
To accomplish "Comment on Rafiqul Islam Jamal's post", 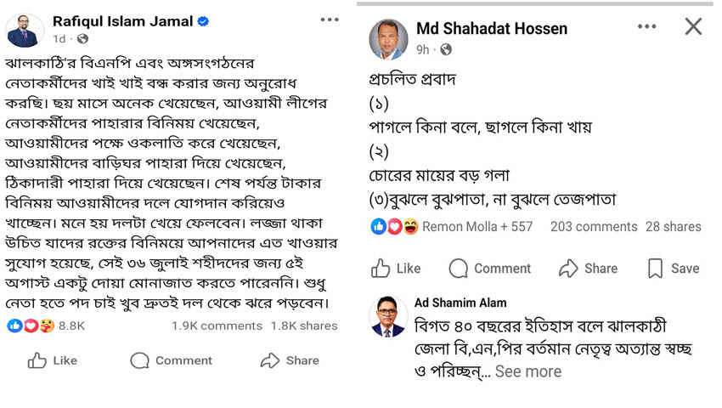I will pyautogui.click(x=172, y=360).
